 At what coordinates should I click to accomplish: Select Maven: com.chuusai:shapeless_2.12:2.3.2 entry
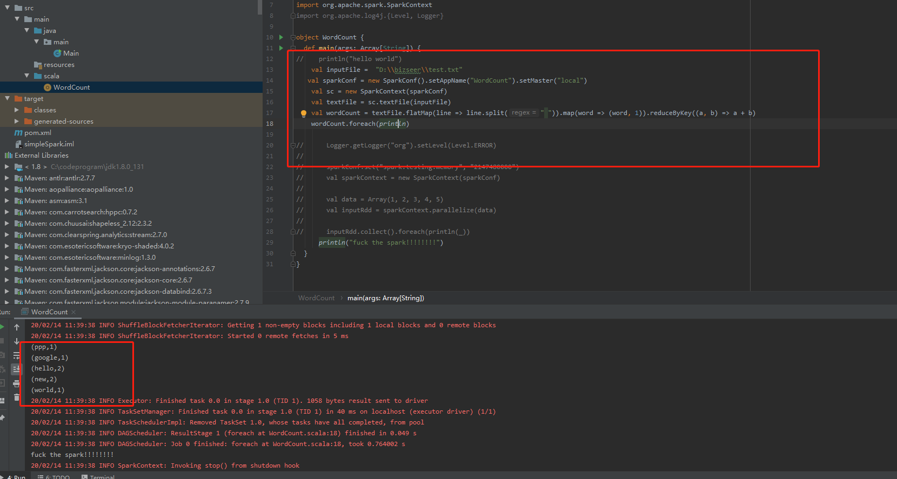pyautogui.click(x=83, y=223)
